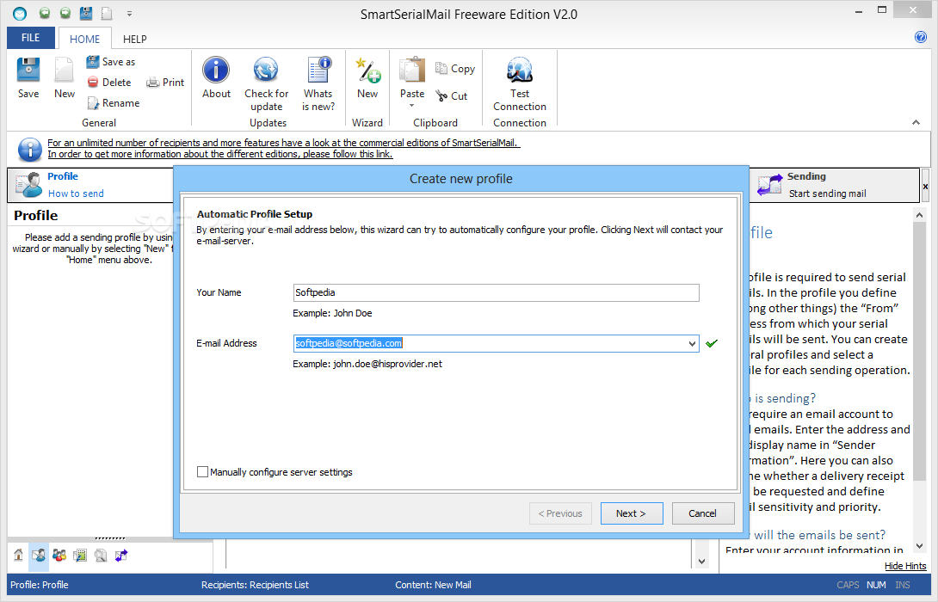
Task: Select the Profile envelope-person icon in bottom bar
Action: 38,555
